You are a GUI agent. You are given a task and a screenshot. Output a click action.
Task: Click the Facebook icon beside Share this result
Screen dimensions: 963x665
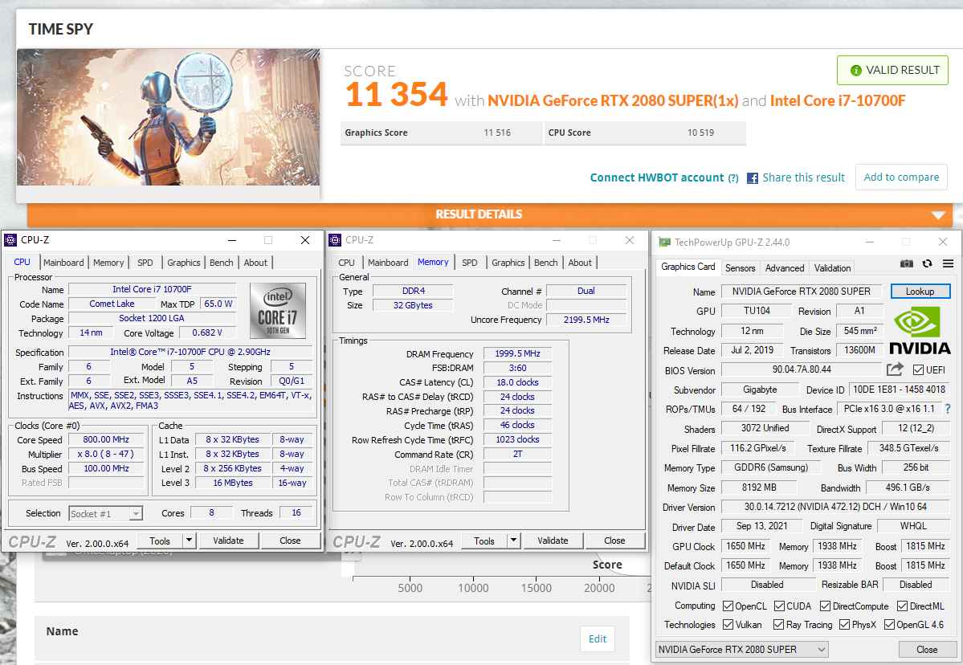coord(753,177)
